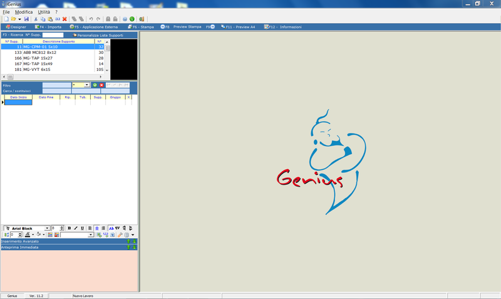The width and height of the screenshot is (501, 299).
Task: Click the font size stepper arrows
Action: pos(62,228)
